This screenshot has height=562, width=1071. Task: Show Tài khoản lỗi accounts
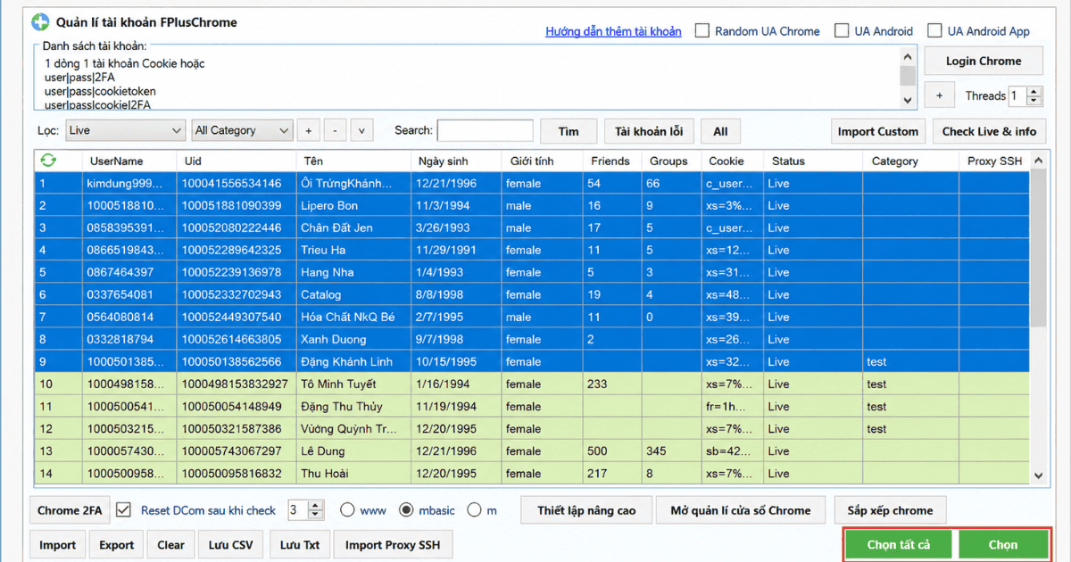pyautogui.click(x=649, y=131)
